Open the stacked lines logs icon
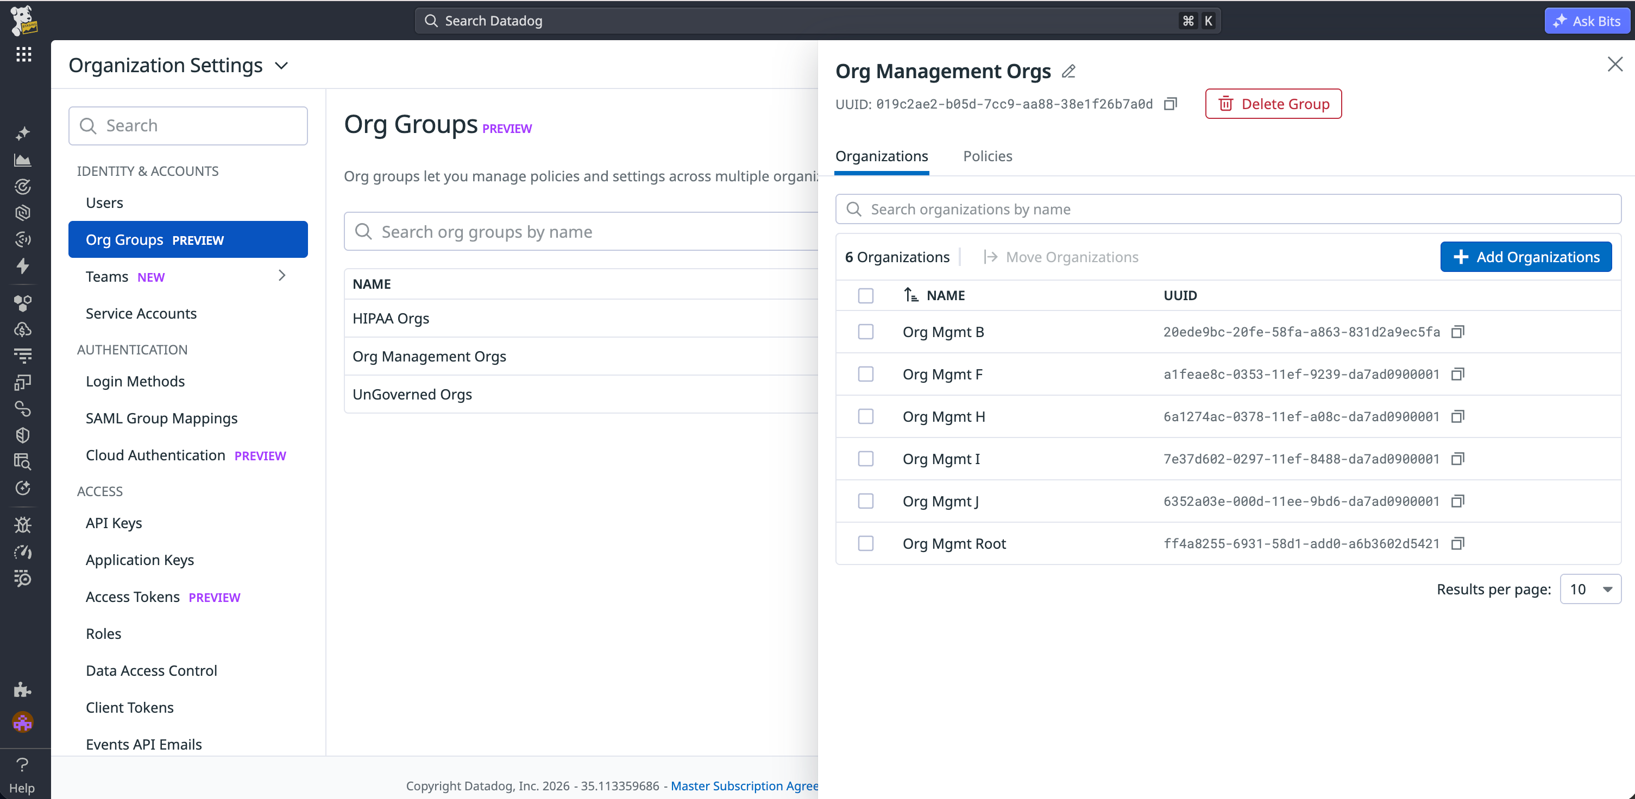1635x799 pixels. tap(23, 356)
